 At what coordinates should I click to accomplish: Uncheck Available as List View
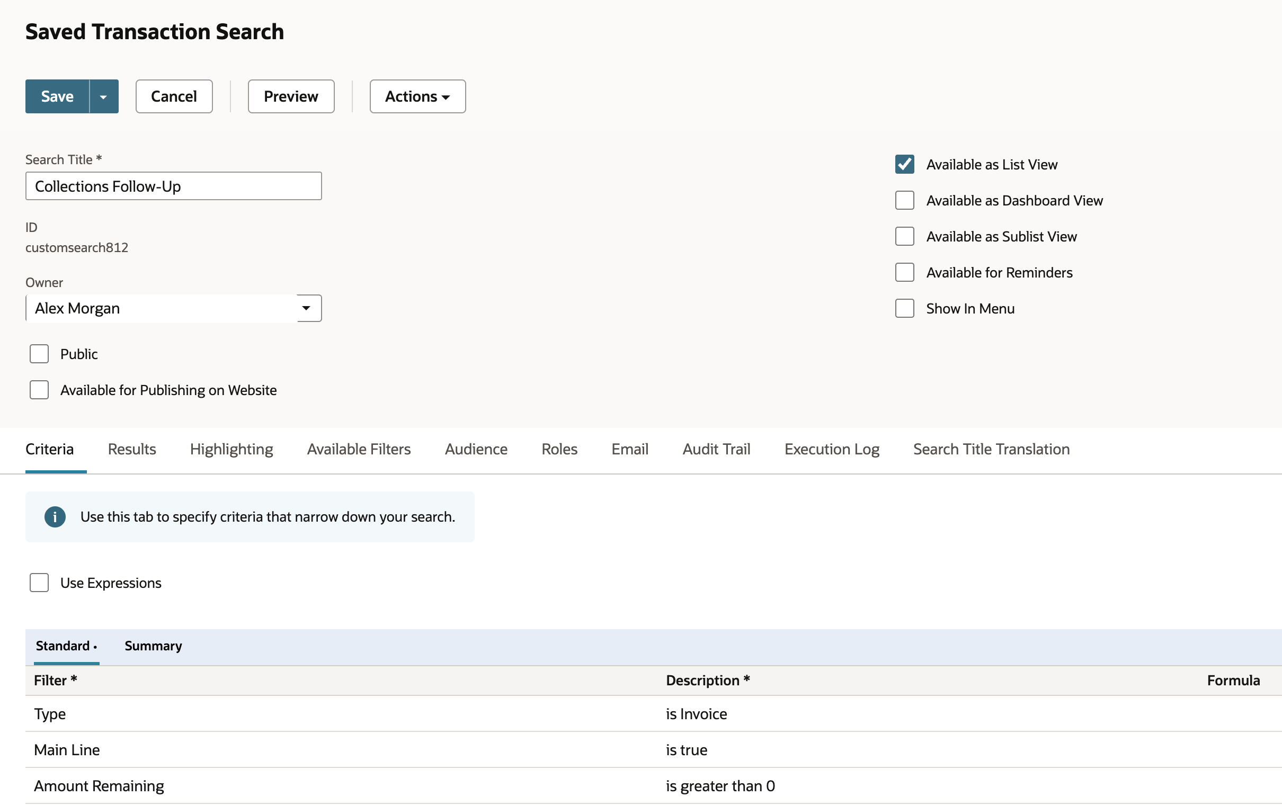[x=904, y=165]
